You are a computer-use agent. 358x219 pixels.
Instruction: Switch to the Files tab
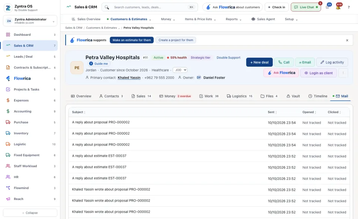[x=269, y=96]
